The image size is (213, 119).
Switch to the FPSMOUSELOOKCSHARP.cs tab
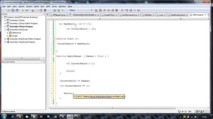click(85, 15)
